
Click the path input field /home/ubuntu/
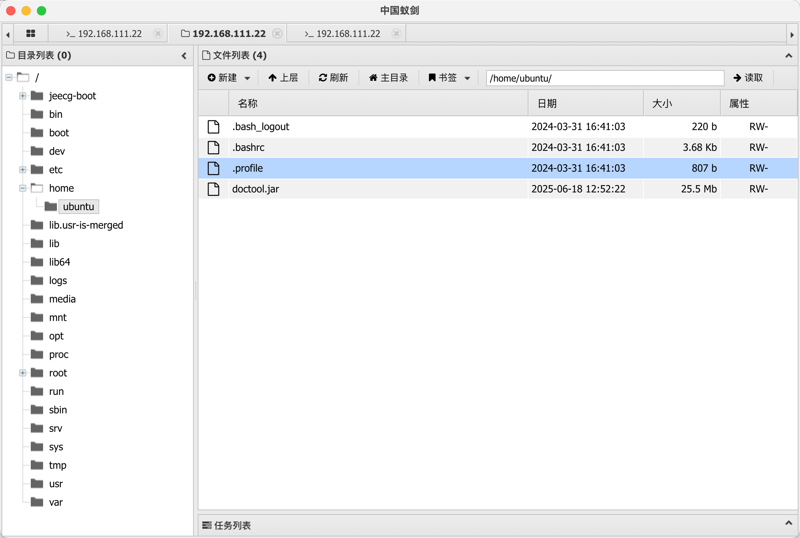pos(605,78)
